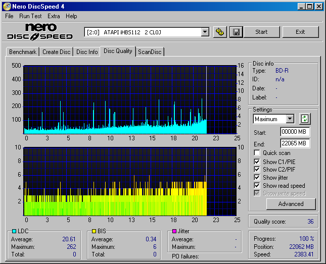Click the PO failures label
This screenshot has height=264, width=326.
185,256
